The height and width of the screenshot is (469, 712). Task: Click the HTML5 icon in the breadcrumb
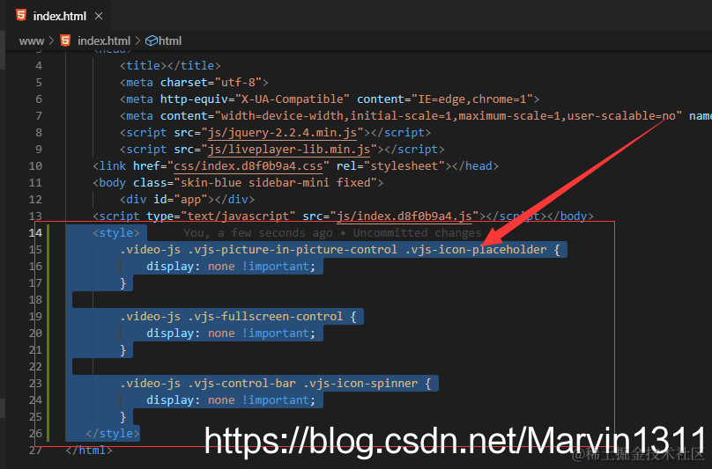coord(66,40)
